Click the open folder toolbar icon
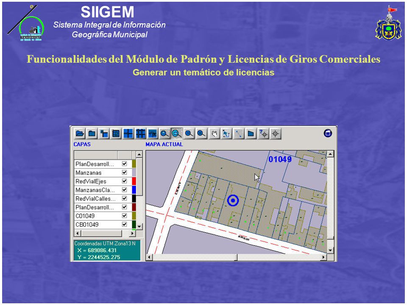This screenshot has height=305, width=407. 80,134
